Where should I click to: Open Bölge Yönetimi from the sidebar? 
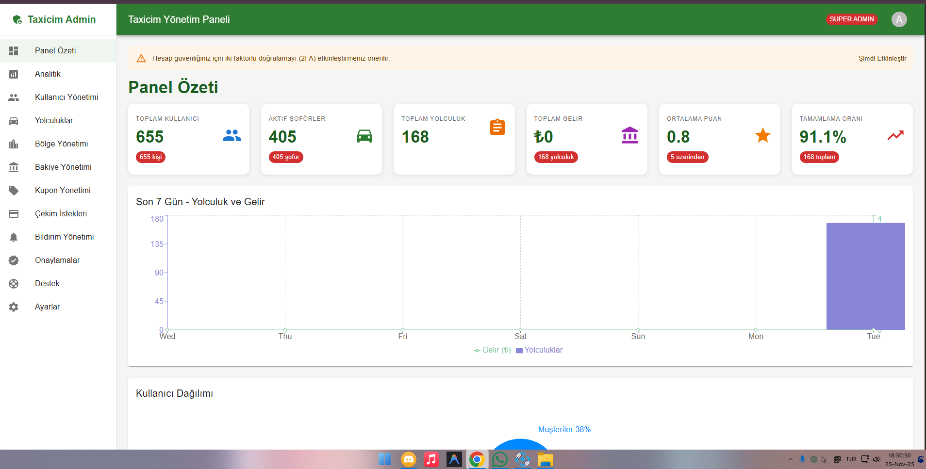click(x=61, y=144)
